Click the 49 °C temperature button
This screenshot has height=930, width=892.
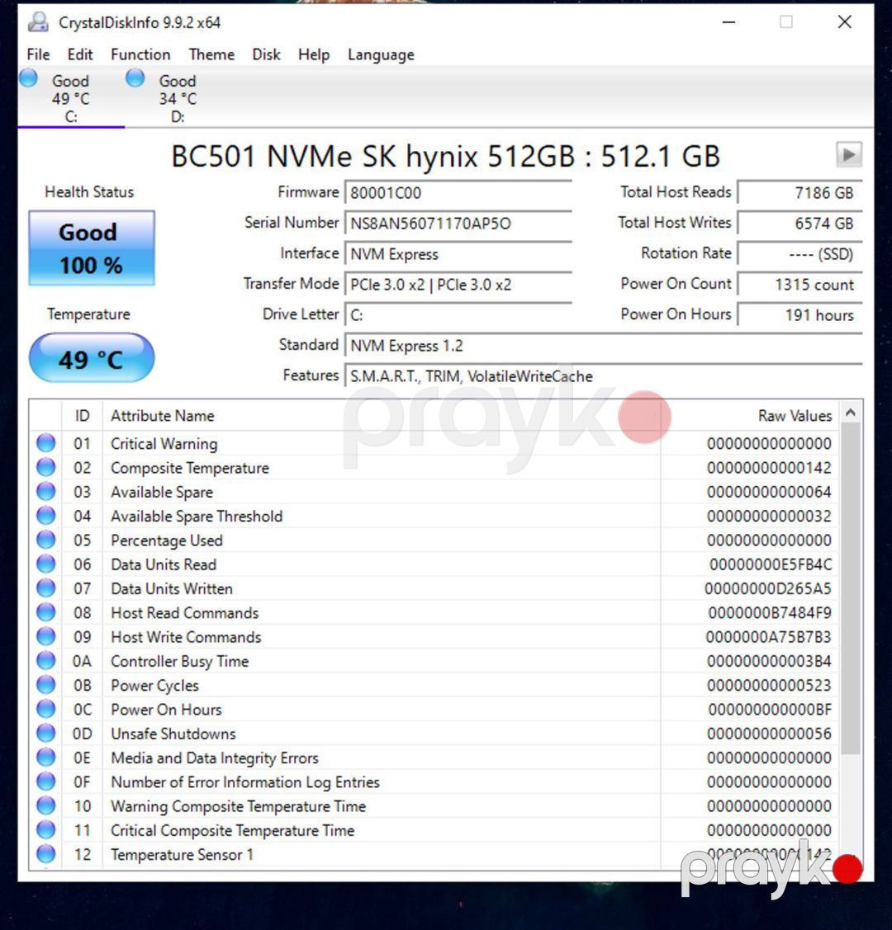point(92,358)
